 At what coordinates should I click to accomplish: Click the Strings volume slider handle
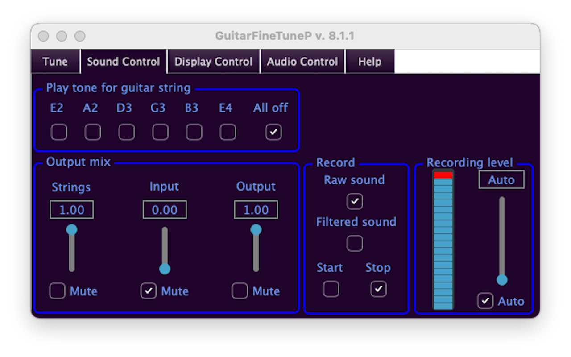(x=72, y=229)
